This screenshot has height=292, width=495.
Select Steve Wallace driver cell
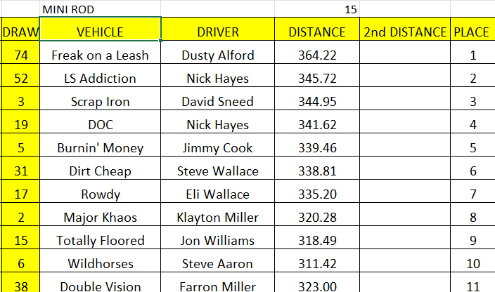click(217, 171)
